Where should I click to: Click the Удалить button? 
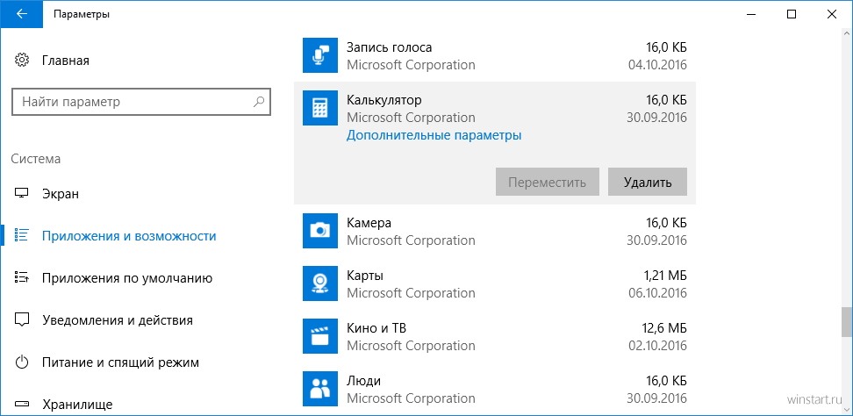648,183
